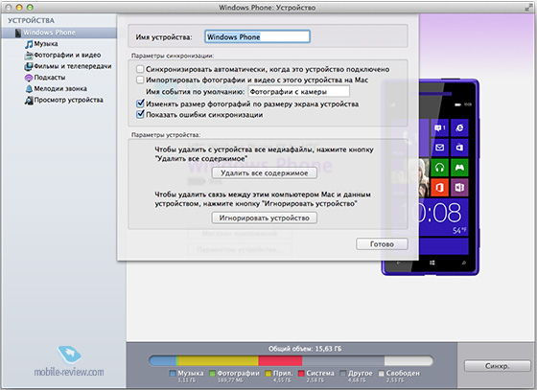Click the 'Готово' button
The width and height of the screenshot is (537, 390).
pos(382,244)
